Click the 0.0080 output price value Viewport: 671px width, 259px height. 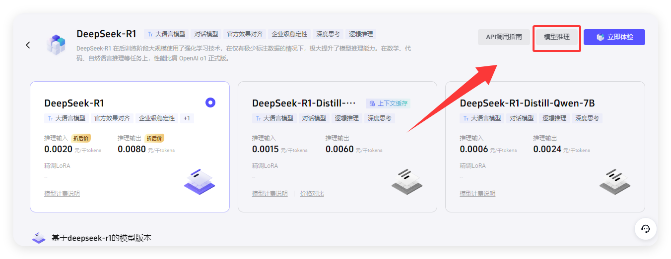coord(132,149)
